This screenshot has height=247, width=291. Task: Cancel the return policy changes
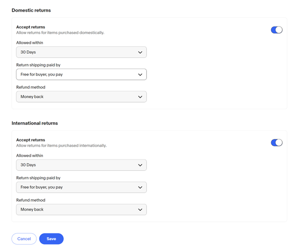point(24,239)
